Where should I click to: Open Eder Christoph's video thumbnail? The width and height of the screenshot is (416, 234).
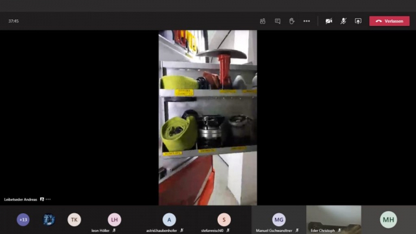333,220
